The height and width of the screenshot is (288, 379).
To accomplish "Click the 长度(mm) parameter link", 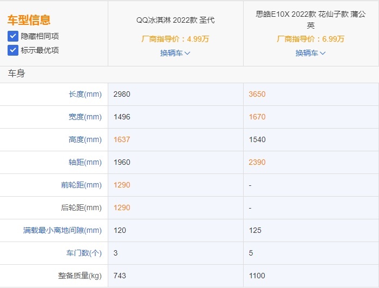I will 85,94.
